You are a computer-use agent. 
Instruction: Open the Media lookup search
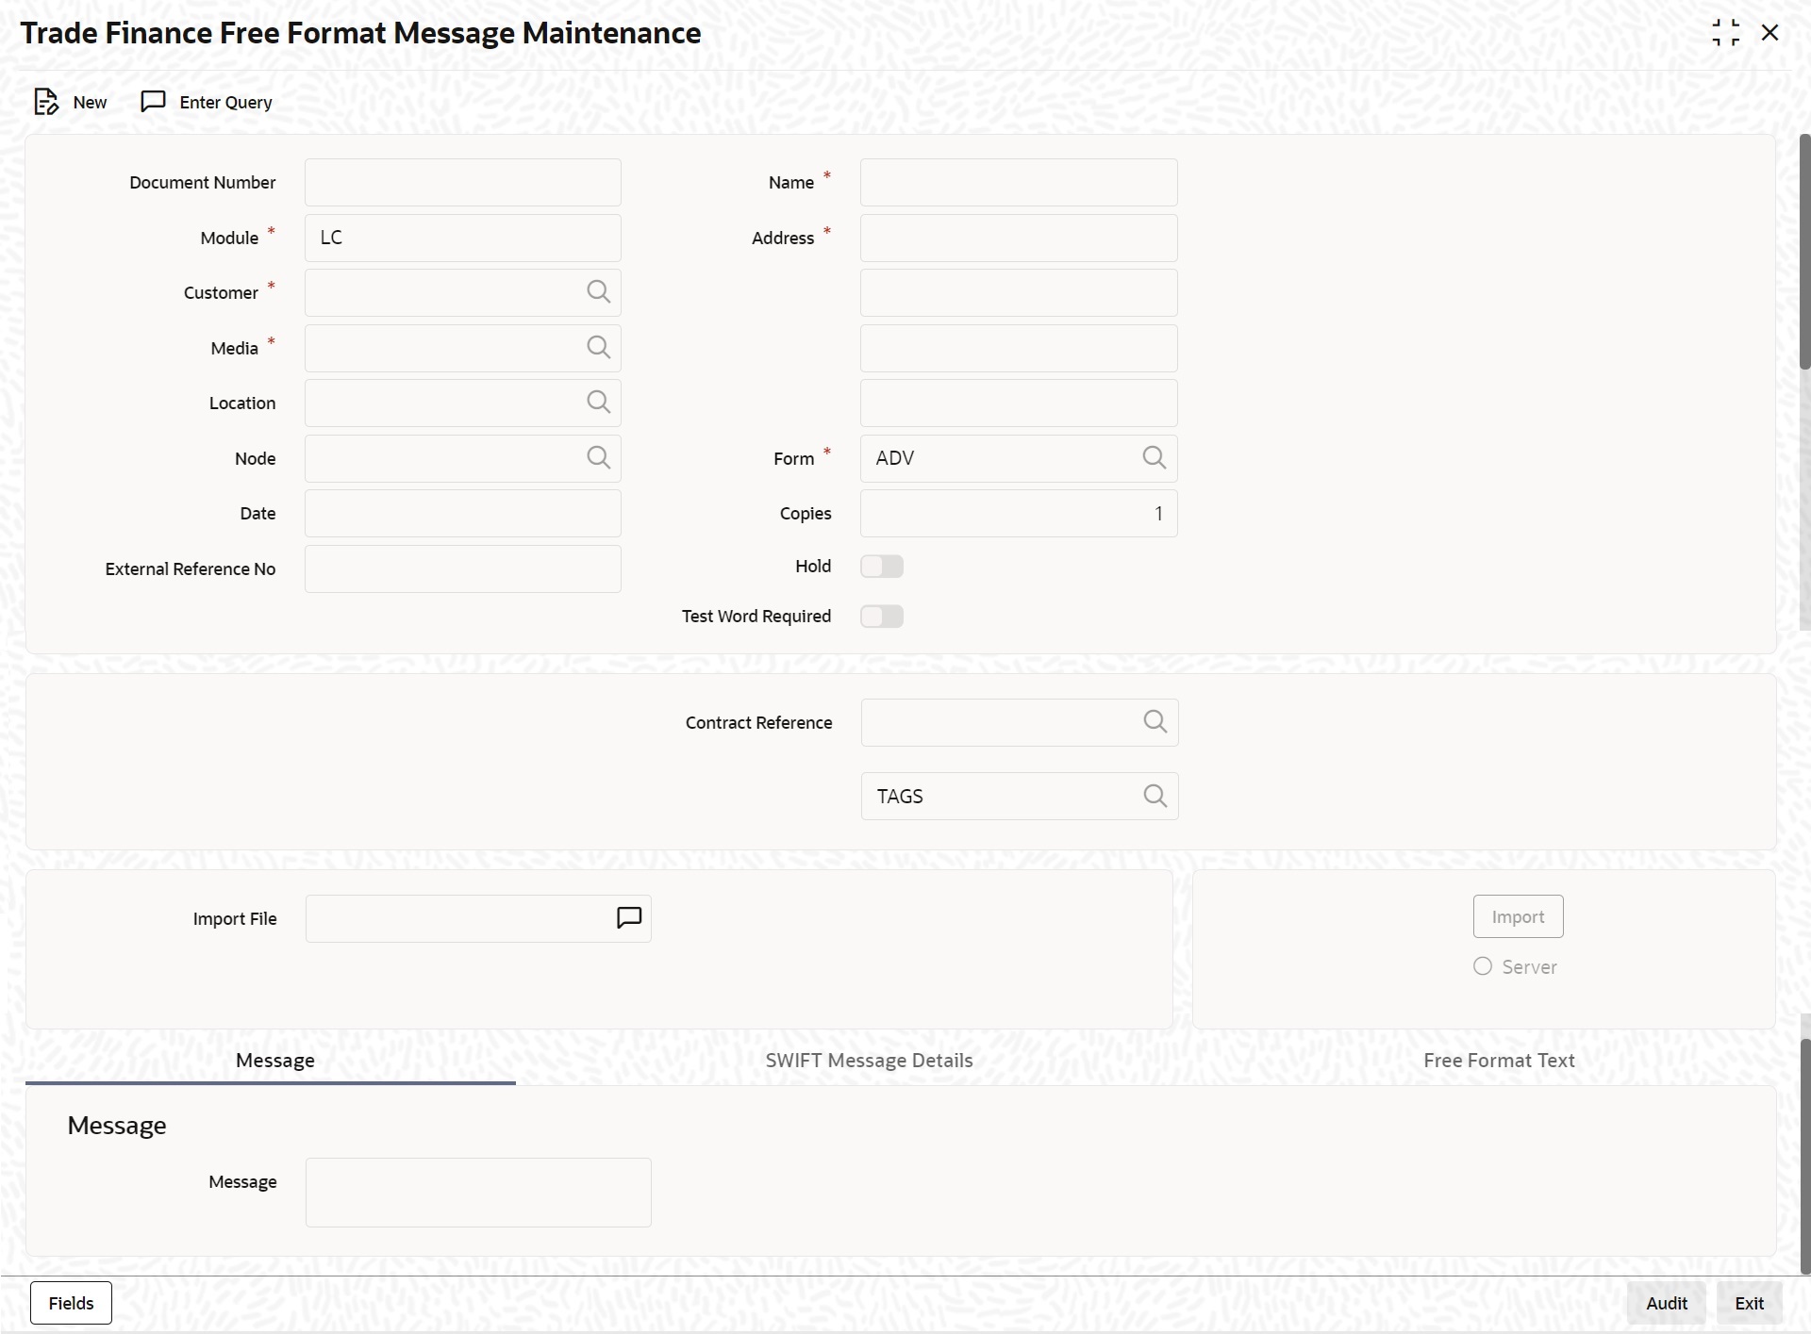(598, 347)
